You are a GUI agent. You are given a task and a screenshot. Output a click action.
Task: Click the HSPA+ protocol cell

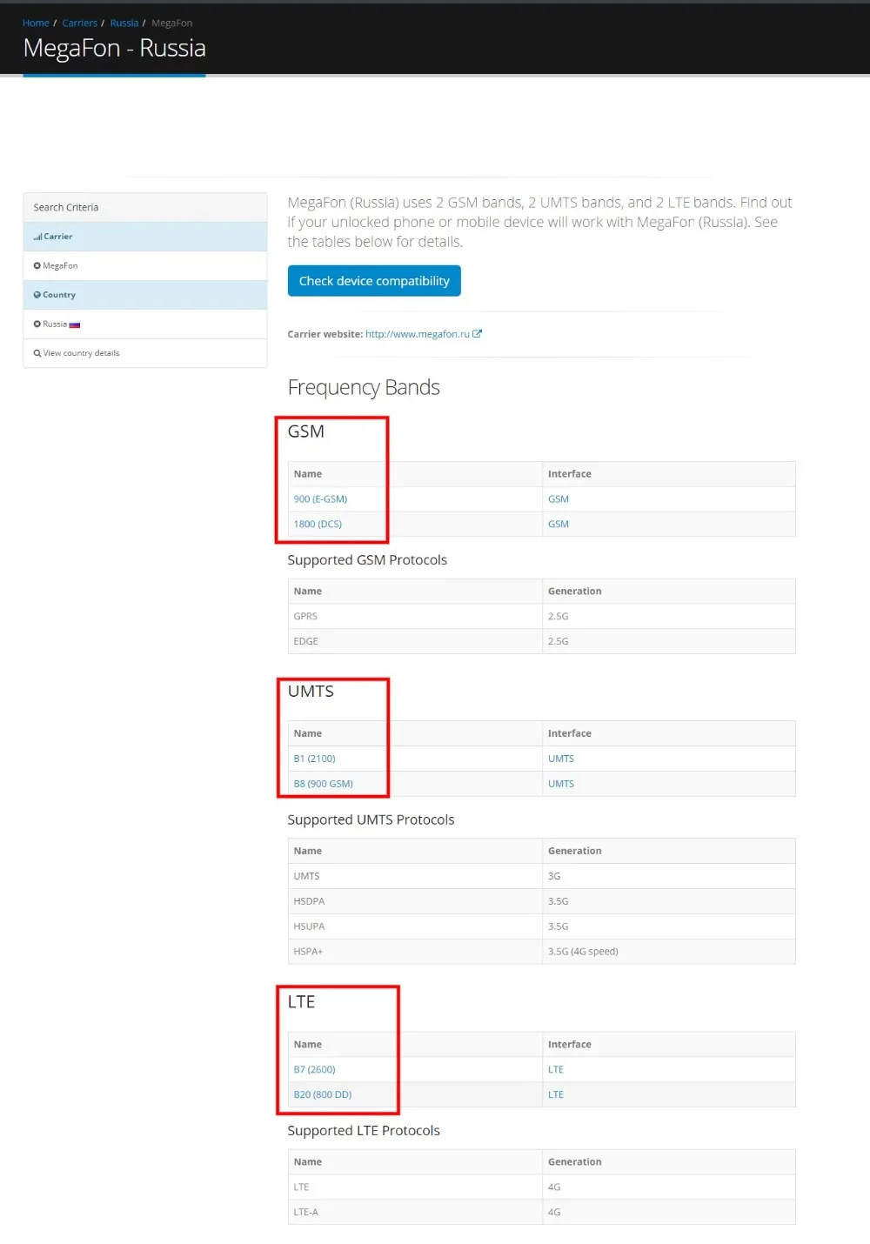point(415,953)
